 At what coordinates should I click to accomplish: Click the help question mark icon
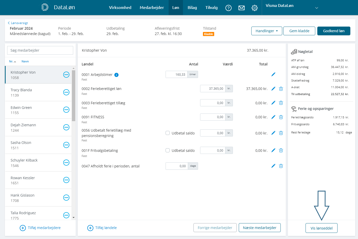228,8
